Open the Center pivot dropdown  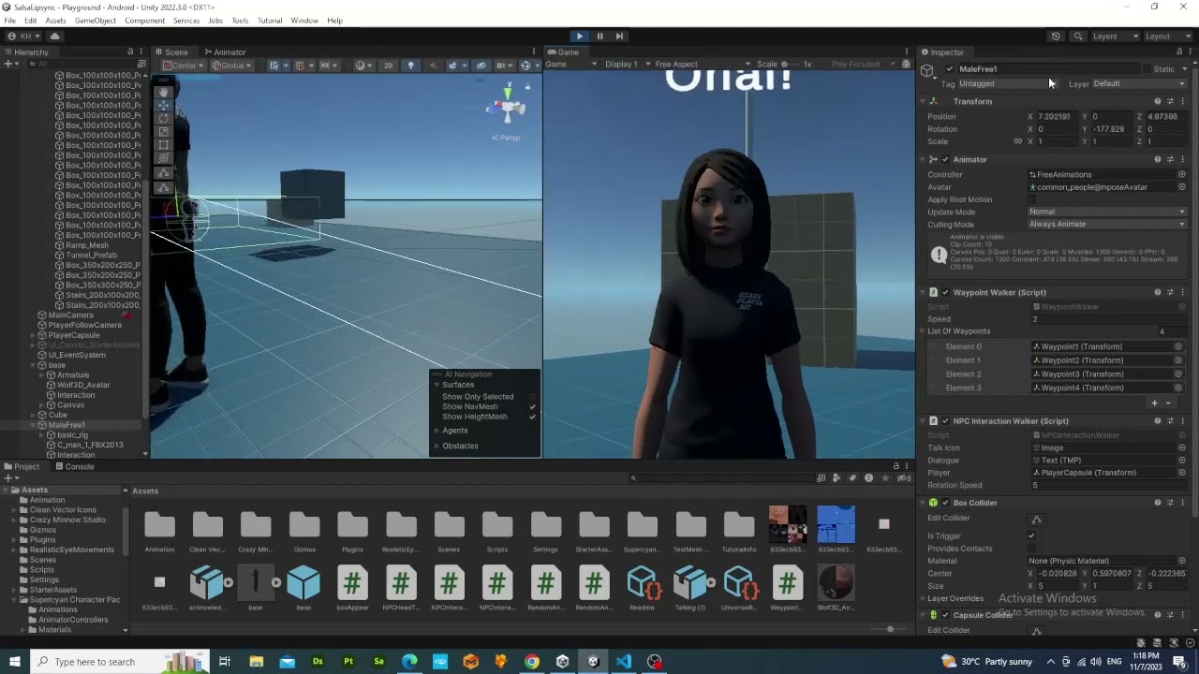(x=185, y=66)
